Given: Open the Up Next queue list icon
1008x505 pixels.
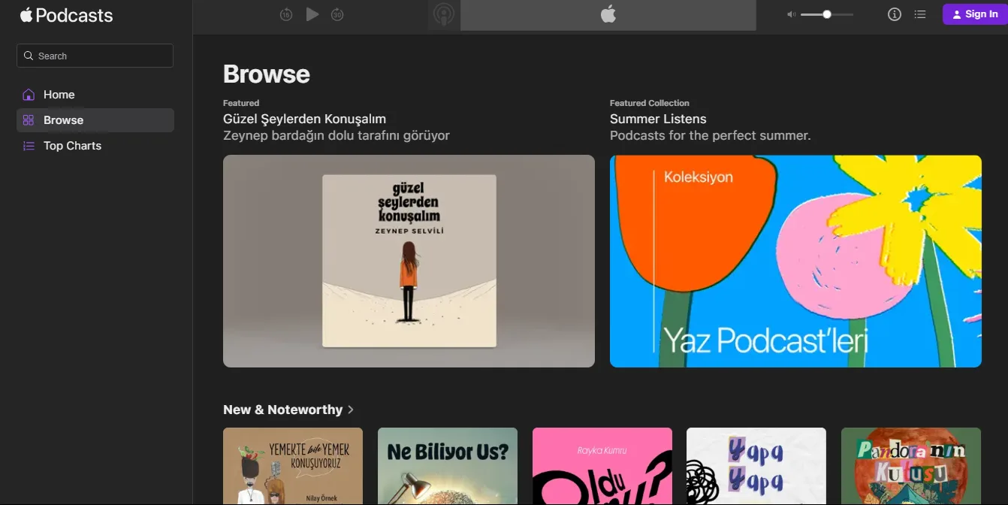Looking at the screenshot, I should point(919,14).
